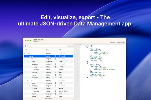Focus the Search input field
Image resolution: width=151 pixels, height=100 pixels.
pyautogui.click(x=45, y=46)
